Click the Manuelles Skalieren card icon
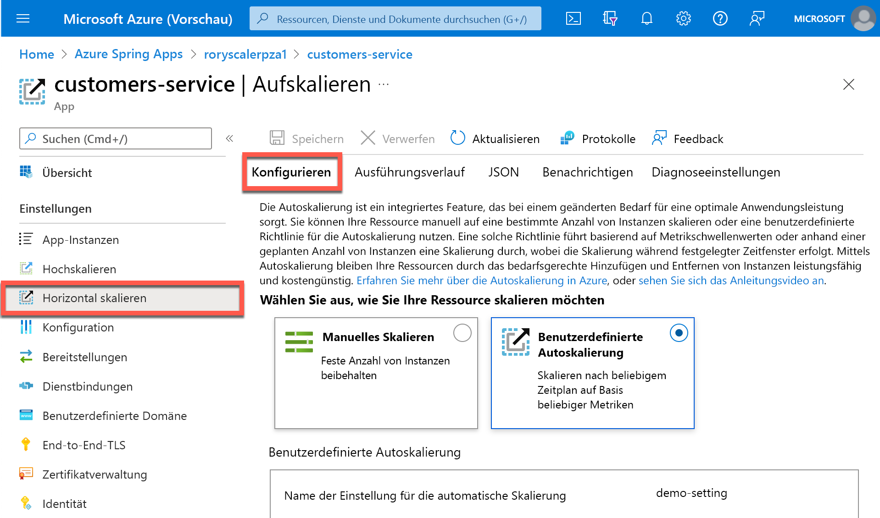 pos(299,342)
